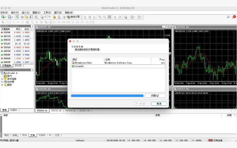Select the text label A tool
Image resolution: width=237 pixels, height=148 pixels.
(36, 22)
